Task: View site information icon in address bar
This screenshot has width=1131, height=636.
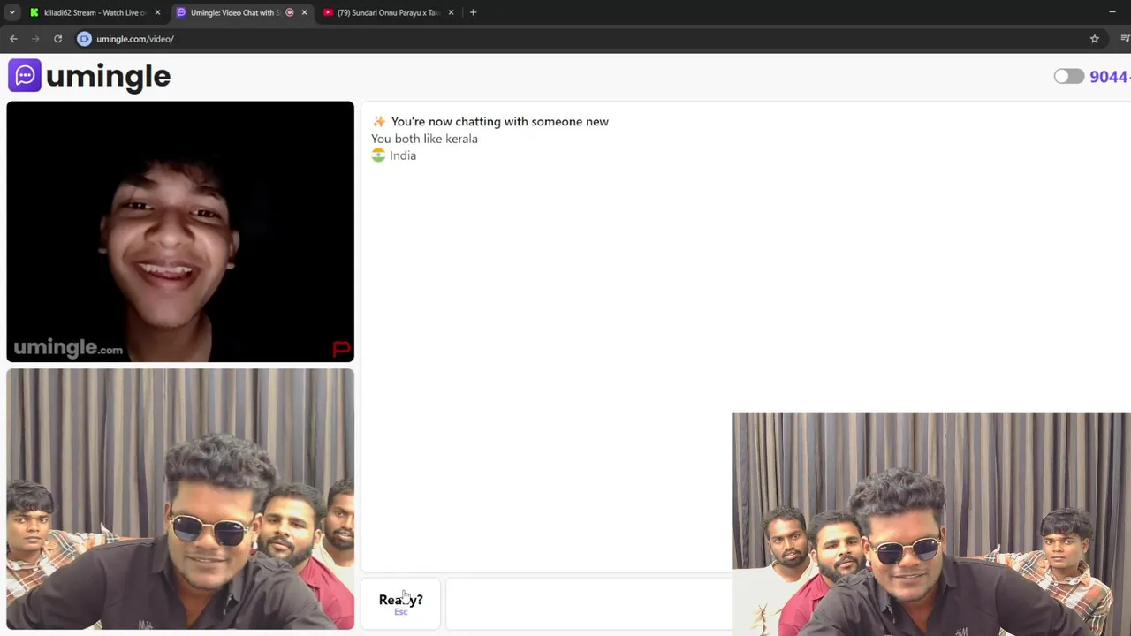Action: tap(84, 39)
